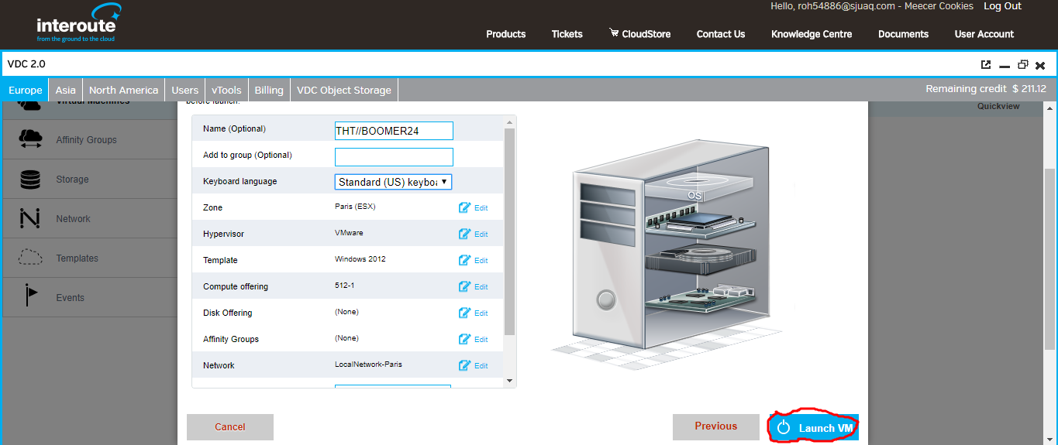Image resolution: width=1058 pixels, height=445 pixels.
Task: Switch to the Europe tab
Action: click(x=26, y=90)
